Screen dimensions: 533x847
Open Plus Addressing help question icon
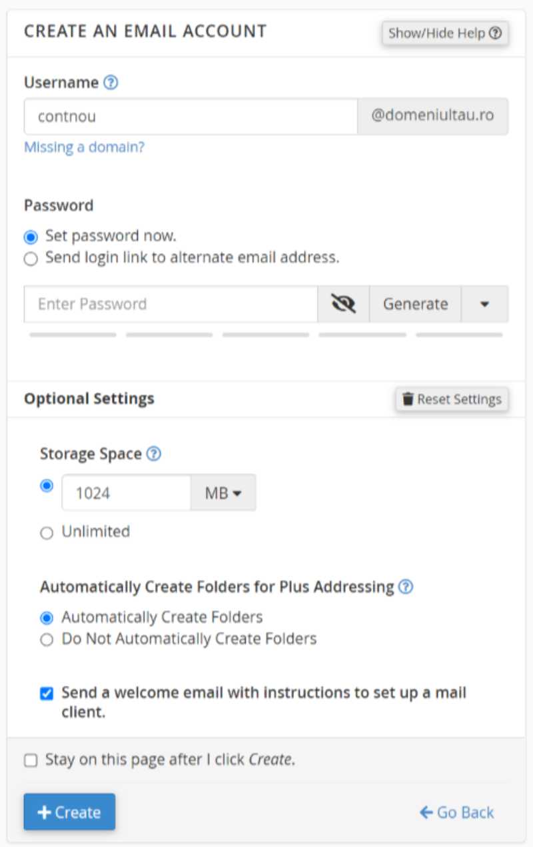pyautogui.click(x=406, y=587)
